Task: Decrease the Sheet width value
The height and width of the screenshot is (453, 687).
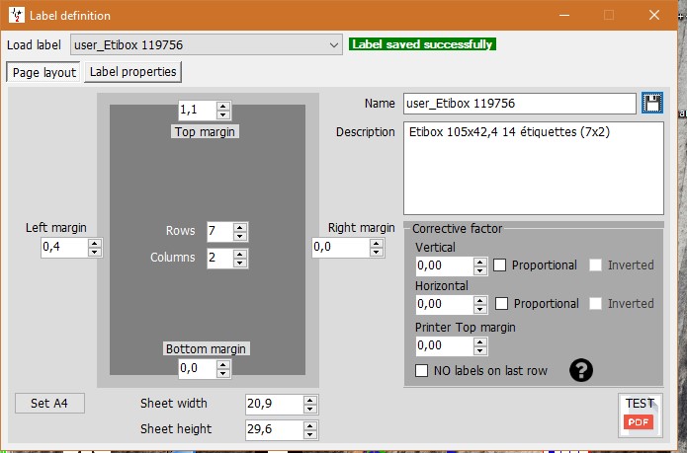Action: click(x=309, y=409)
